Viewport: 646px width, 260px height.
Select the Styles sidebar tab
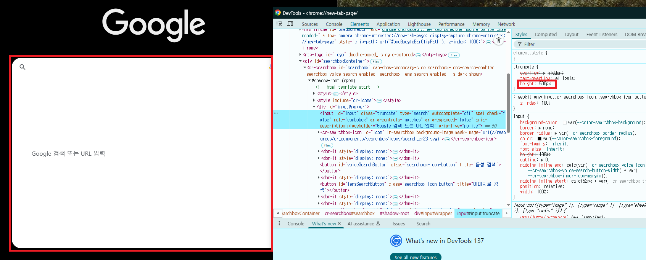521,34
